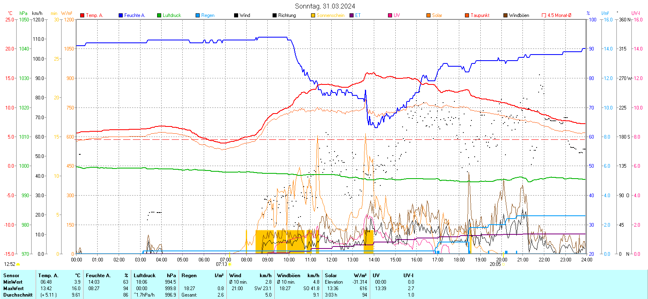Image resolution: width=648 pixels, height=299 pixels.
Task: Click the black Wind legend square
Action: tap(236, 15)
